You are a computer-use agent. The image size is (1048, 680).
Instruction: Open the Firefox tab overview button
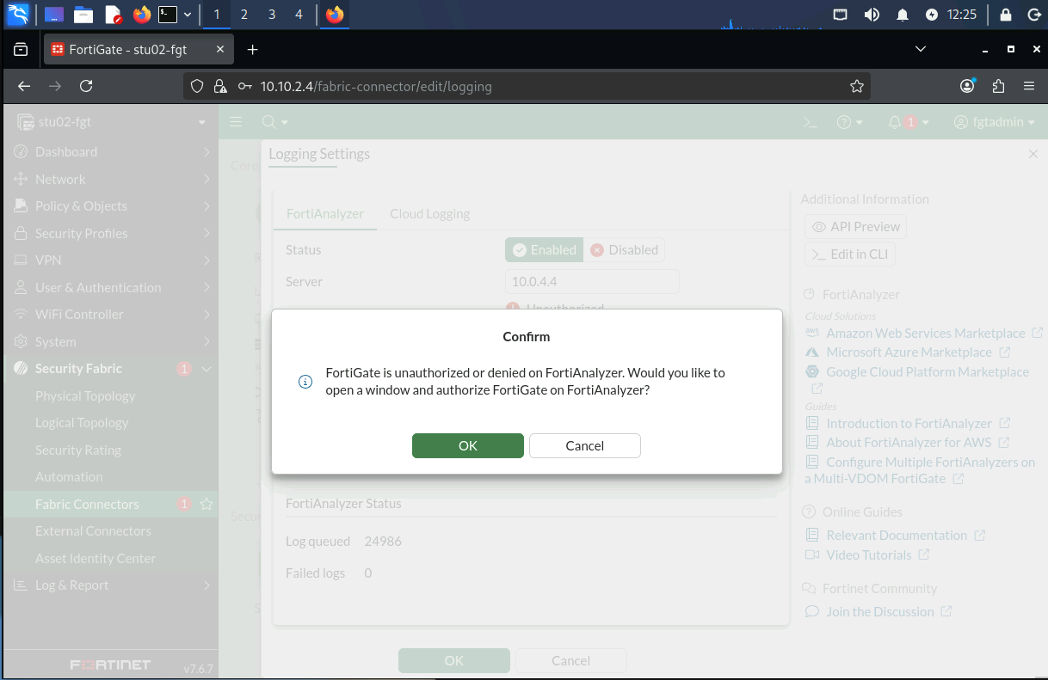pyautogui.click(x=21, y=50)
